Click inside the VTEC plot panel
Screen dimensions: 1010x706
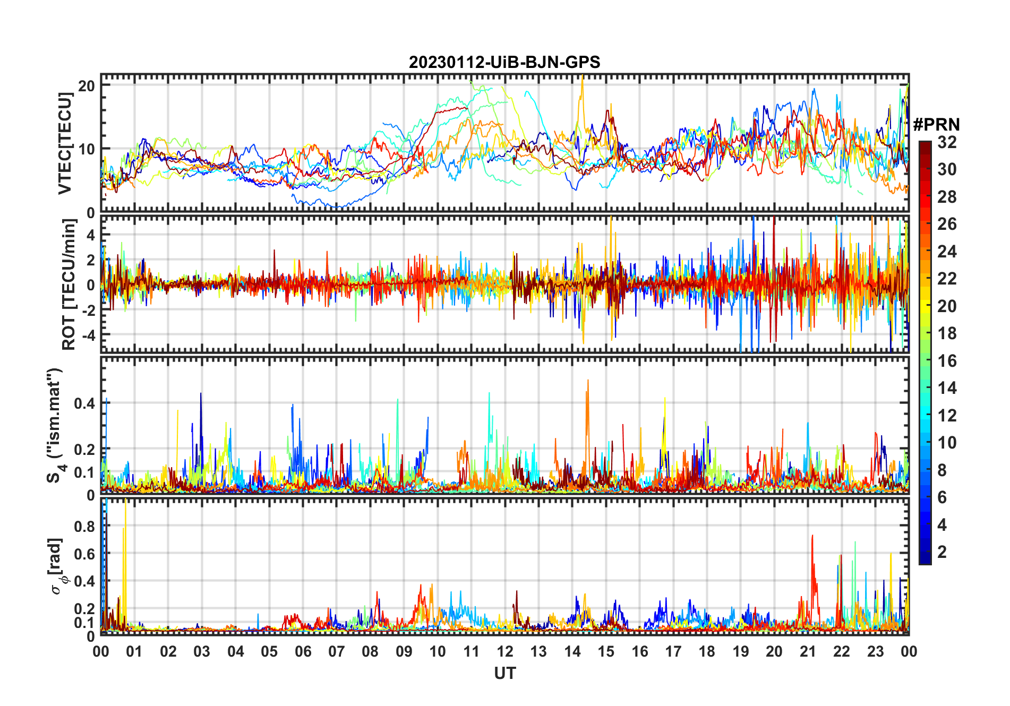pyautogui.click(x=504, y=143)
